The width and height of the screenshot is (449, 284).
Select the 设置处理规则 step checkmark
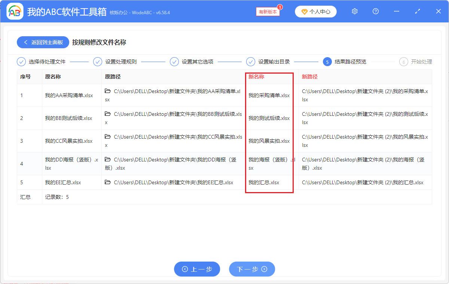coord(98,61)
